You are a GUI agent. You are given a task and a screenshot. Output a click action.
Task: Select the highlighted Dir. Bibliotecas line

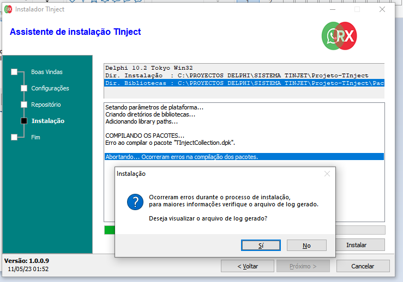pyautogui.click(x=244, y=83)
